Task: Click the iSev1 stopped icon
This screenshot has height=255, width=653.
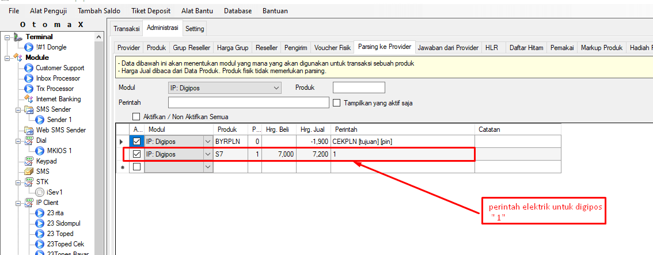Action: 40,192
